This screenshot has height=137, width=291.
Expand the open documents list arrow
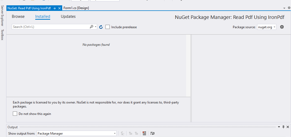[x=284, y=8]
